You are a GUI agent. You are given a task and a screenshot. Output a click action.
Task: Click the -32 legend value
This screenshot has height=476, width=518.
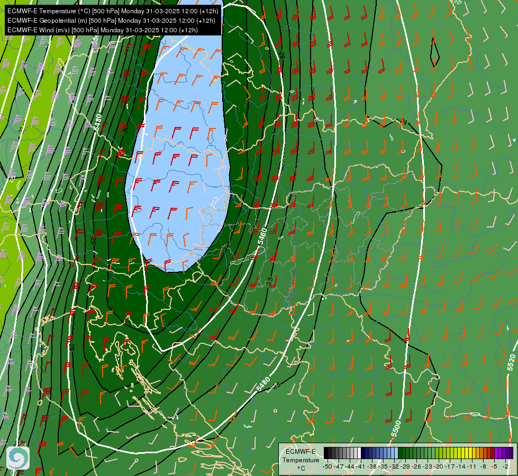pos(394,466)
